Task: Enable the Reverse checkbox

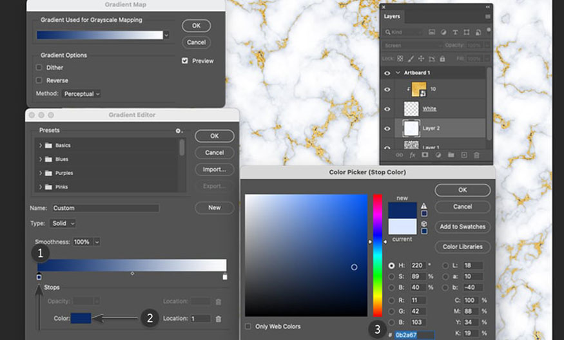Action: point(39,80)
